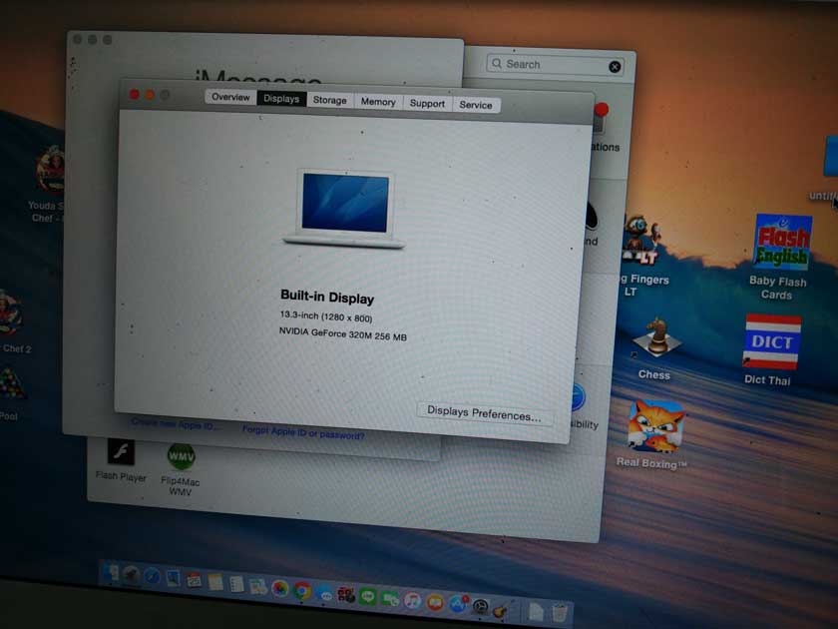Viewport: 838px width, 629px height.
Task: Open Photo Booth in the Dock
Action: coord(347,595)
